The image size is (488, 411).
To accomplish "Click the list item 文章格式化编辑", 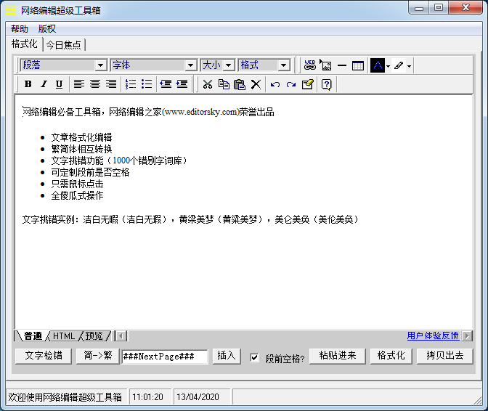I will 81,137.
